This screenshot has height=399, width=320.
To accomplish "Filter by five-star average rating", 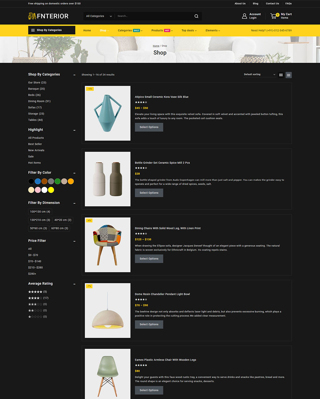I will coord(35,292).
